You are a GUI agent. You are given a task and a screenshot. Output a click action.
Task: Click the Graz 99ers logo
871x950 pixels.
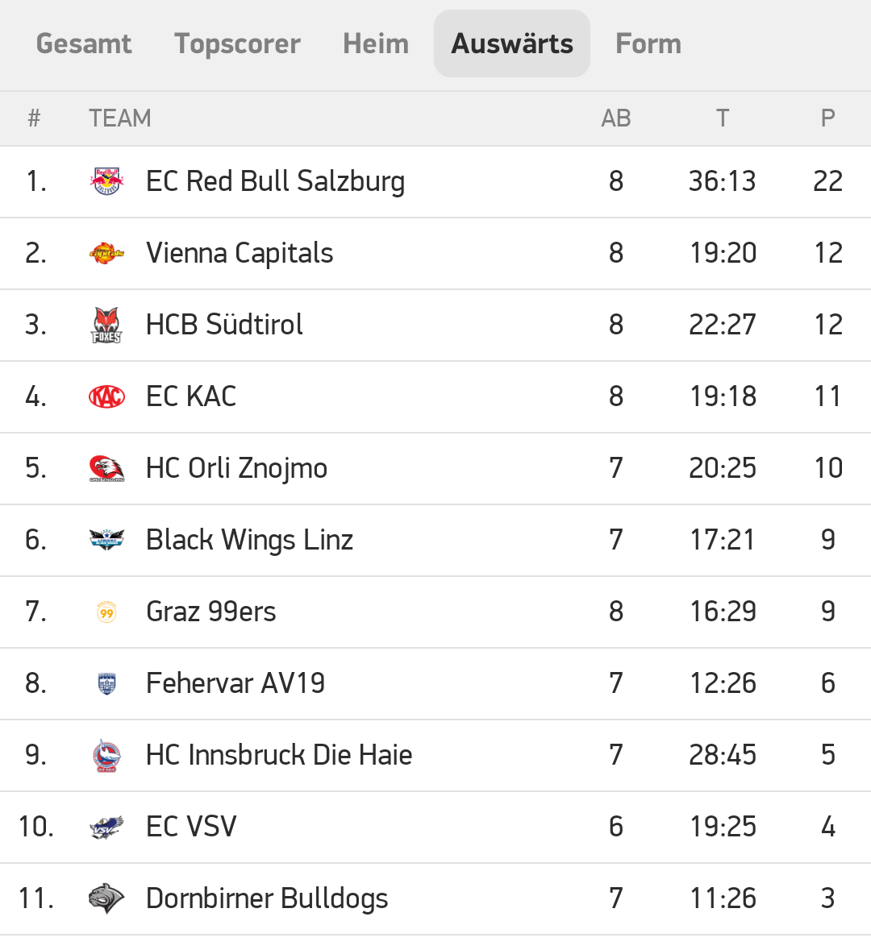tap(106, 612)
